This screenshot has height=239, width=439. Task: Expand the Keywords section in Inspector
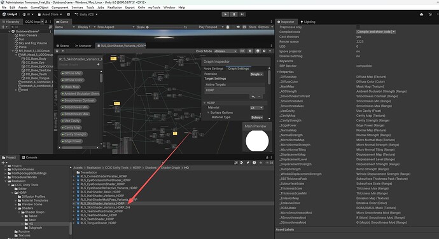277,61
